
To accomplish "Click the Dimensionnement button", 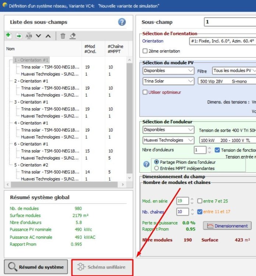I will coord(227,226).
